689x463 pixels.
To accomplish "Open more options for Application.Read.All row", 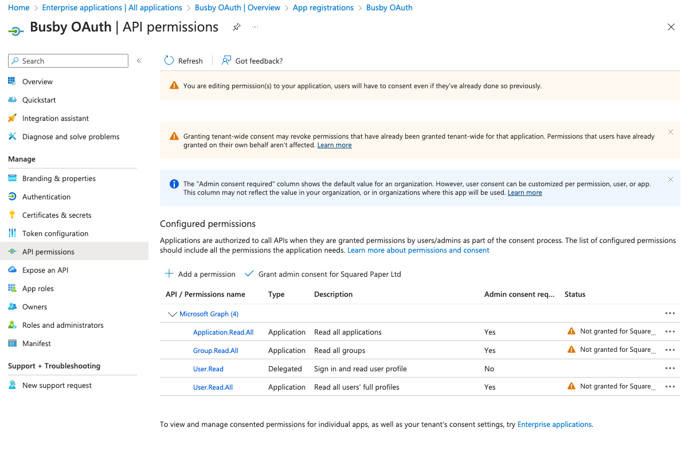I will pyautogui.click(x=670, y=332).
